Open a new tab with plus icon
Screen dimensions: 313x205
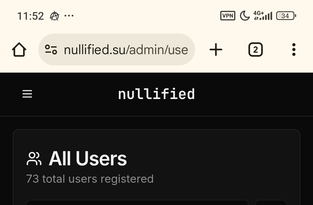coord(216,50)
